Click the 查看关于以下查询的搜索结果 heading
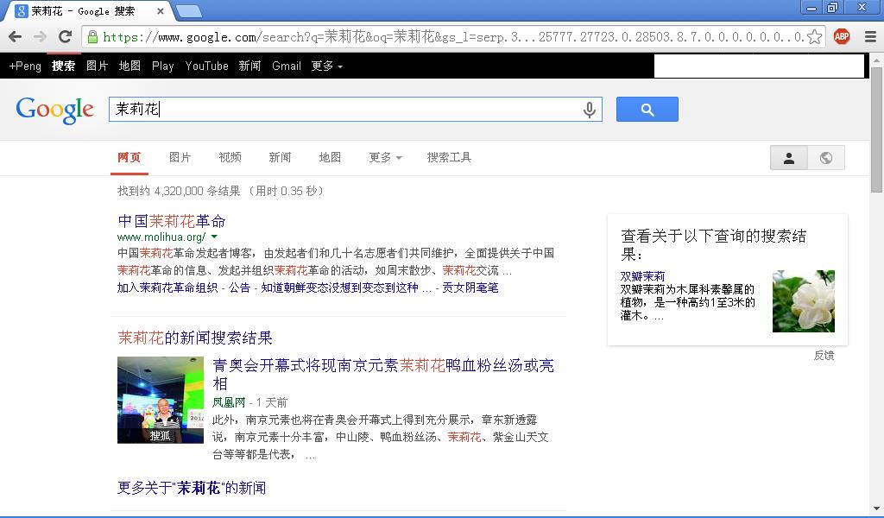The width and height of the screenshot is (884, 518). (x=714, y=244)
